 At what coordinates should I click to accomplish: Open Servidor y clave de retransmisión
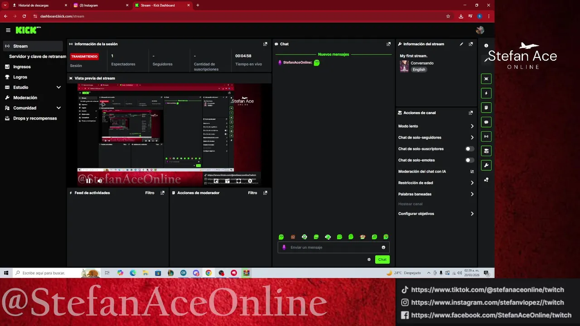click(x=38, y=57)
